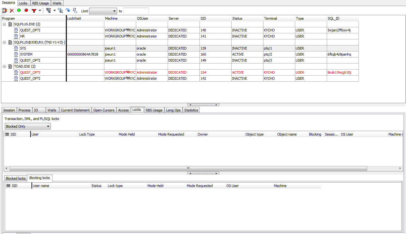Collapse the TOAD.EXE (2) session group
Viewport: 406px width, 234px height.
[x=4, y=66]
